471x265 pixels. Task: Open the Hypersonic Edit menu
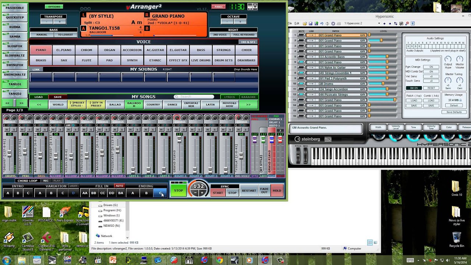click(x=297, y=23)
